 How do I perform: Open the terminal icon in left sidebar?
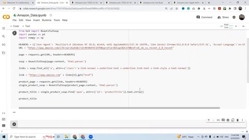[4, 126]
